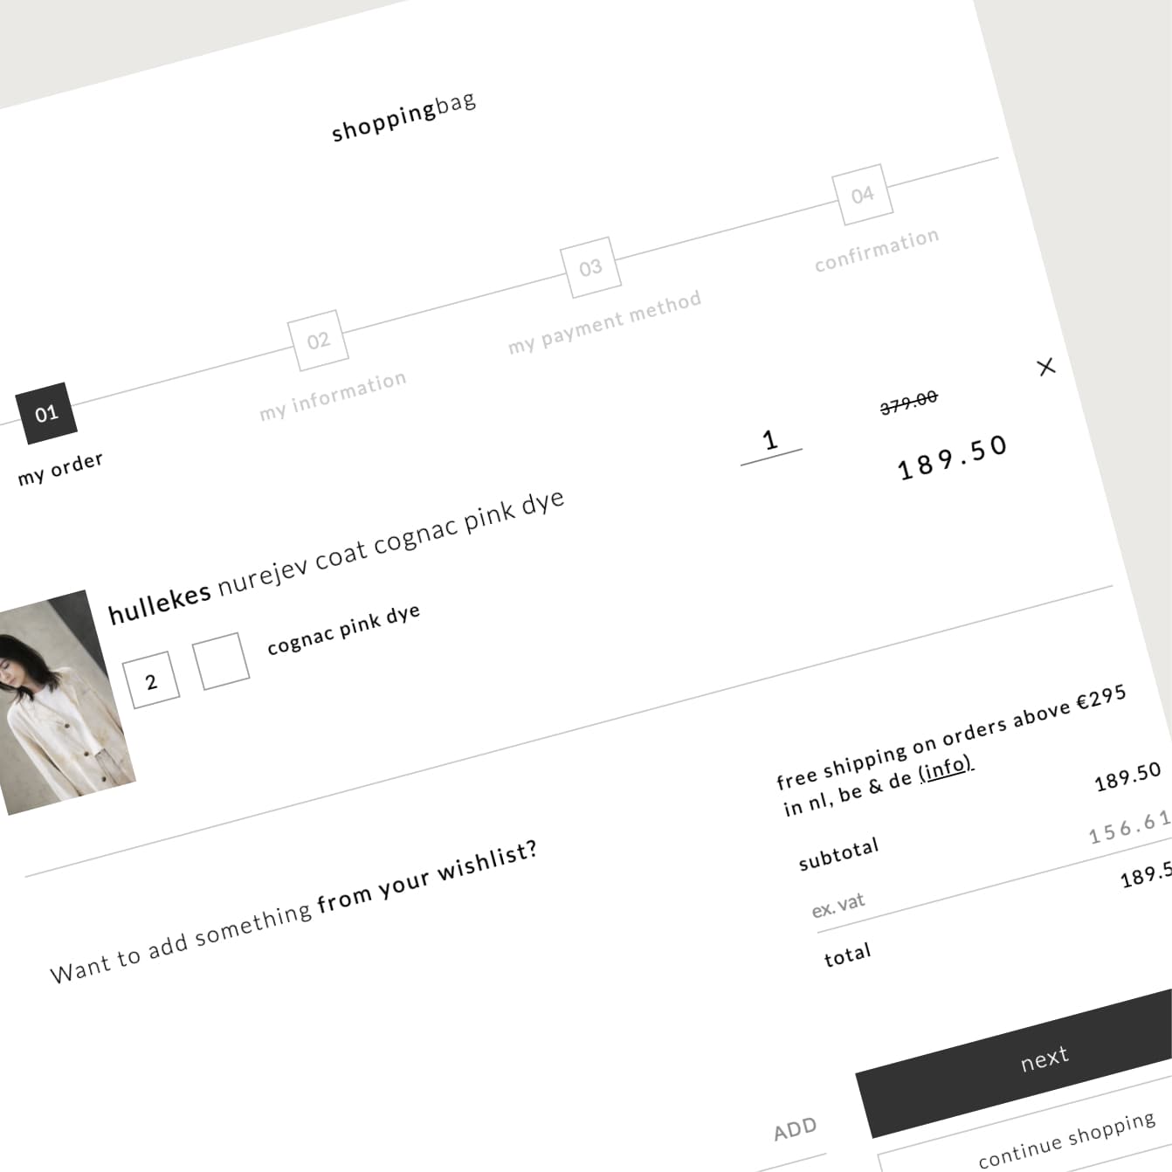Go to step 02 my information
The image size is (1172, 1172).
point(318,340)
